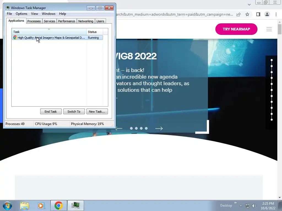Viewport: 282px width, 211px height.
Task: Open the hamburger menu on the Nearmap page
Action: 269,29
